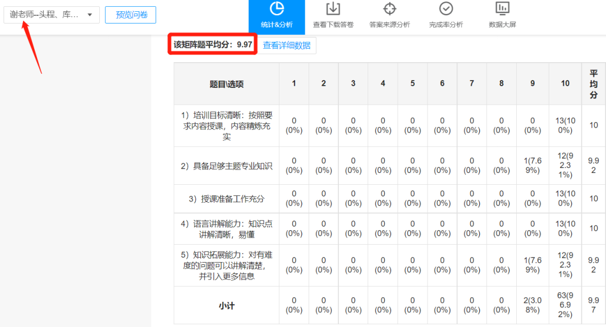Switch to the 数据大屏 tab label

[x=502, y=25]
